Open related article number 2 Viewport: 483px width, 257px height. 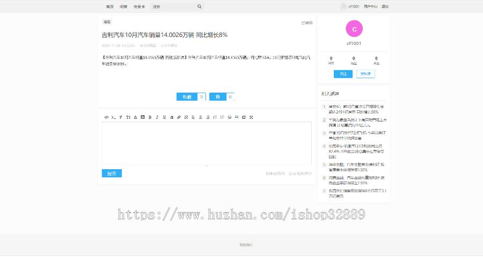357,123
